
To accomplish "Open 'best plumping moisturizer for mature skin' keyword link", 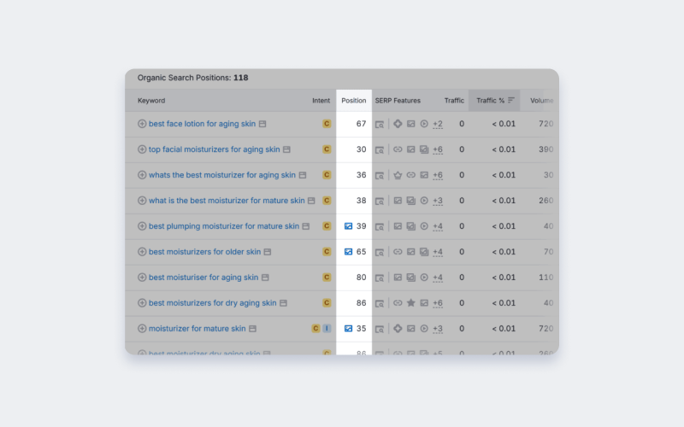I will tap(224, 226).
